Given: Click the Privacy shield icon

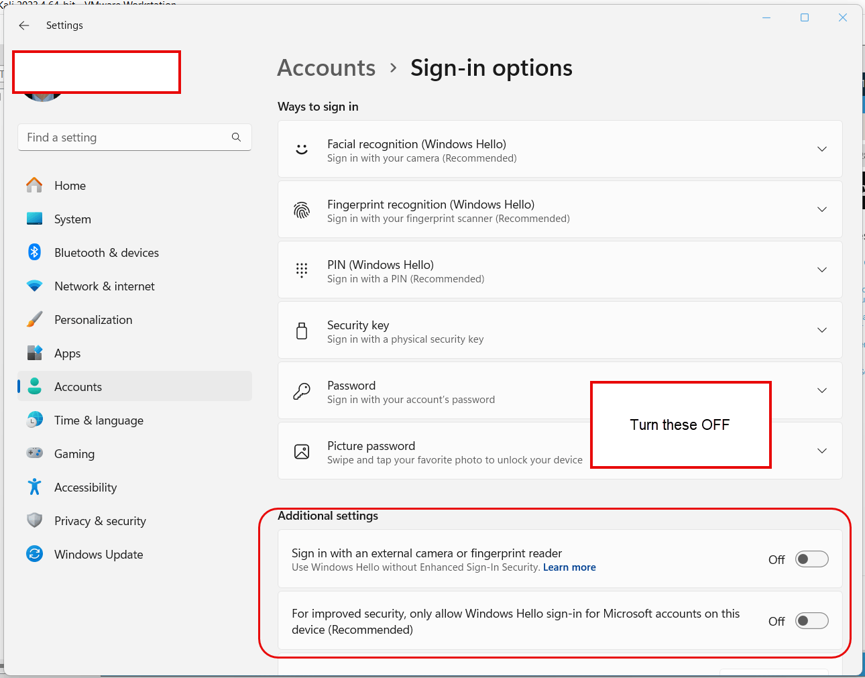Looking at the screenshot, I should coord(34,520).
